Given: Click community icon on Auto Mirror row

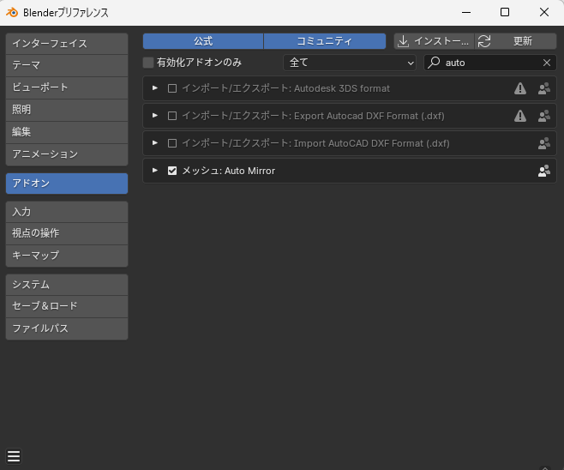Looking at the screenshot, I should pos(543,171).
